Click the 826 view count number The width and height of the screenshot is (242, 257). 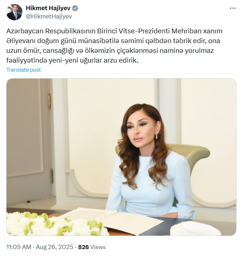(84, 247)
